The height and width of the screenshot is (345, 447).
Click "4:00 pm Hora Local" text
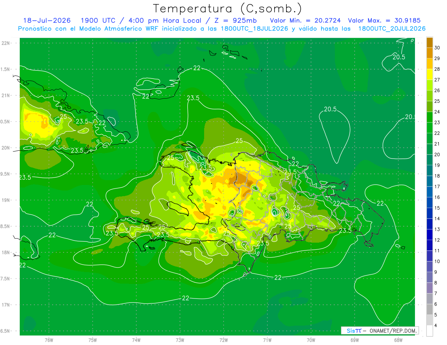pyautogui.click(x=164, y=20)
